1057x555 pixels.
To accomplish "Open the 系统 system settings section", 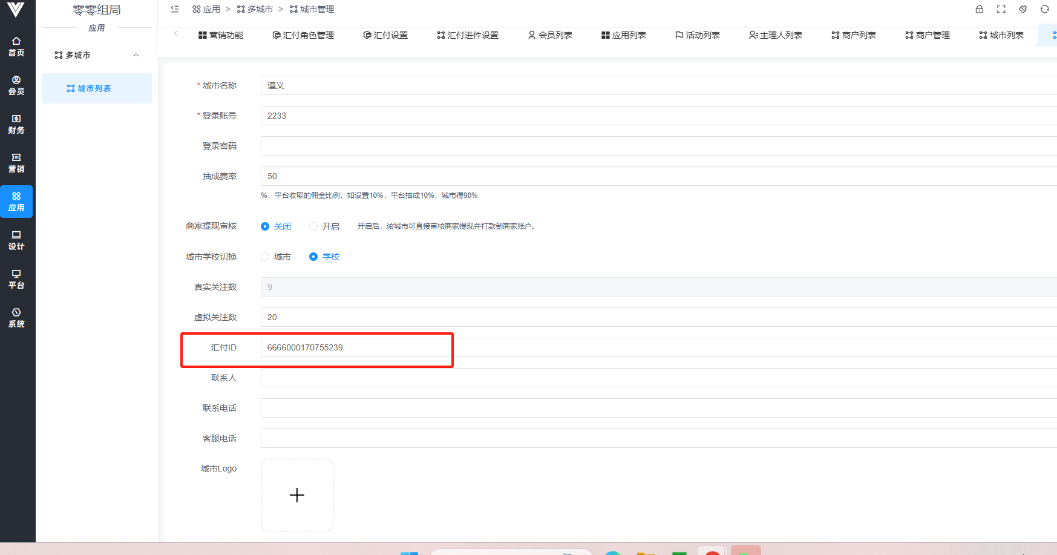I will tap(16, 318).
